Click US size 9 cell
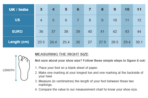This screenshot has height=98, width=148. 102,20
